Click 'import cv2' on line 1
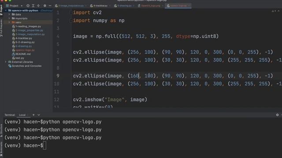 pyautogui.click(x=87, y=13)
